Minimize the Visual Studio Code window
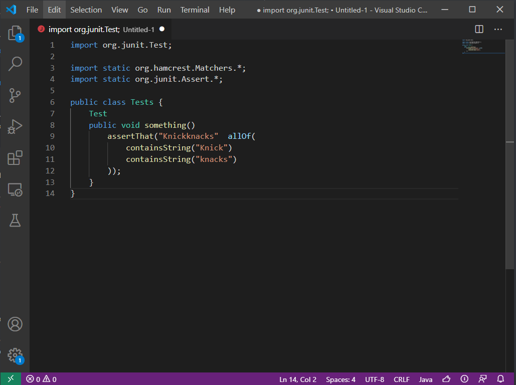This screenshot has width=516, height=385. point(445,10)
